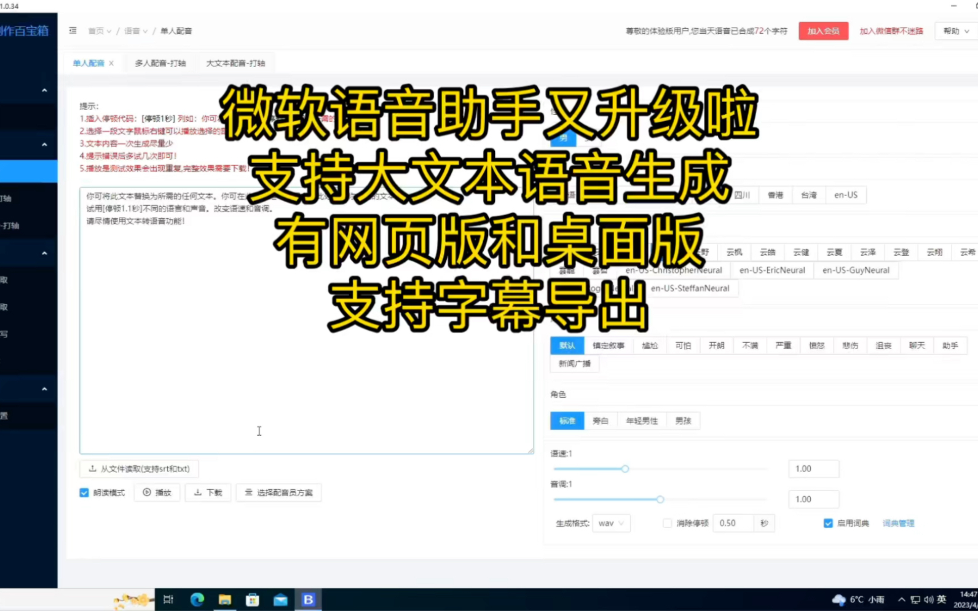Open the wav output format dropdown
The height and width of the screenshot is (611, 978).
pyautogui.click(x=611, y=523)
